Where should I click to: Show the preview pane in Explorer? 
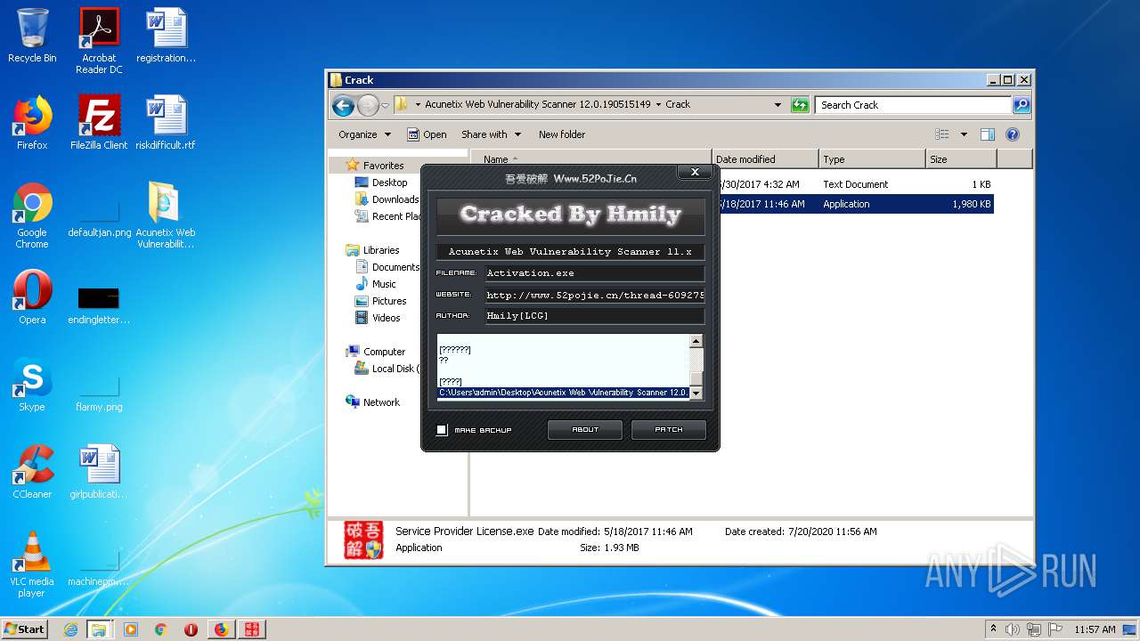(x=987, y=134)
